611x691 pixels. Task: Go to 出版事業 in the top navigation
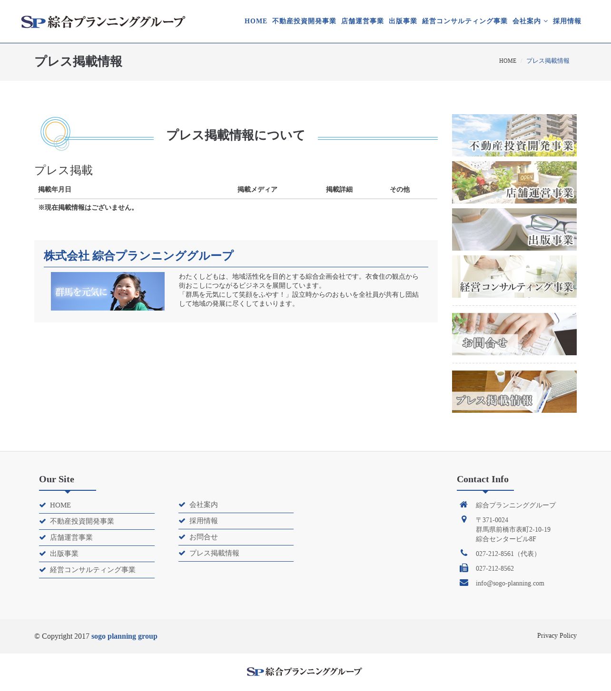[403, 21]
